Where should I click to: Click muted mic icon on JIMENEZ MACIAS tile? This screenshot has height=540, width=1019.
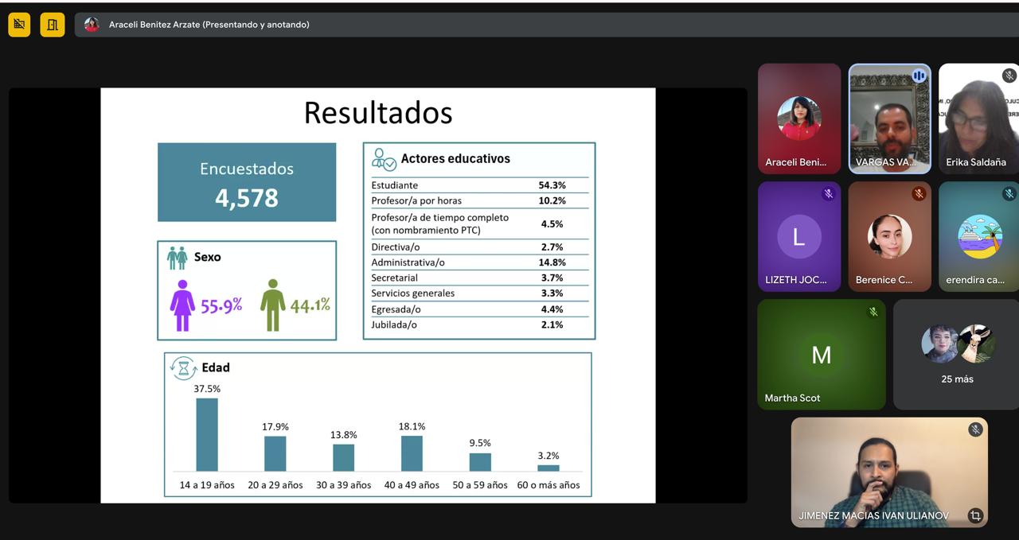pos(974,429)
